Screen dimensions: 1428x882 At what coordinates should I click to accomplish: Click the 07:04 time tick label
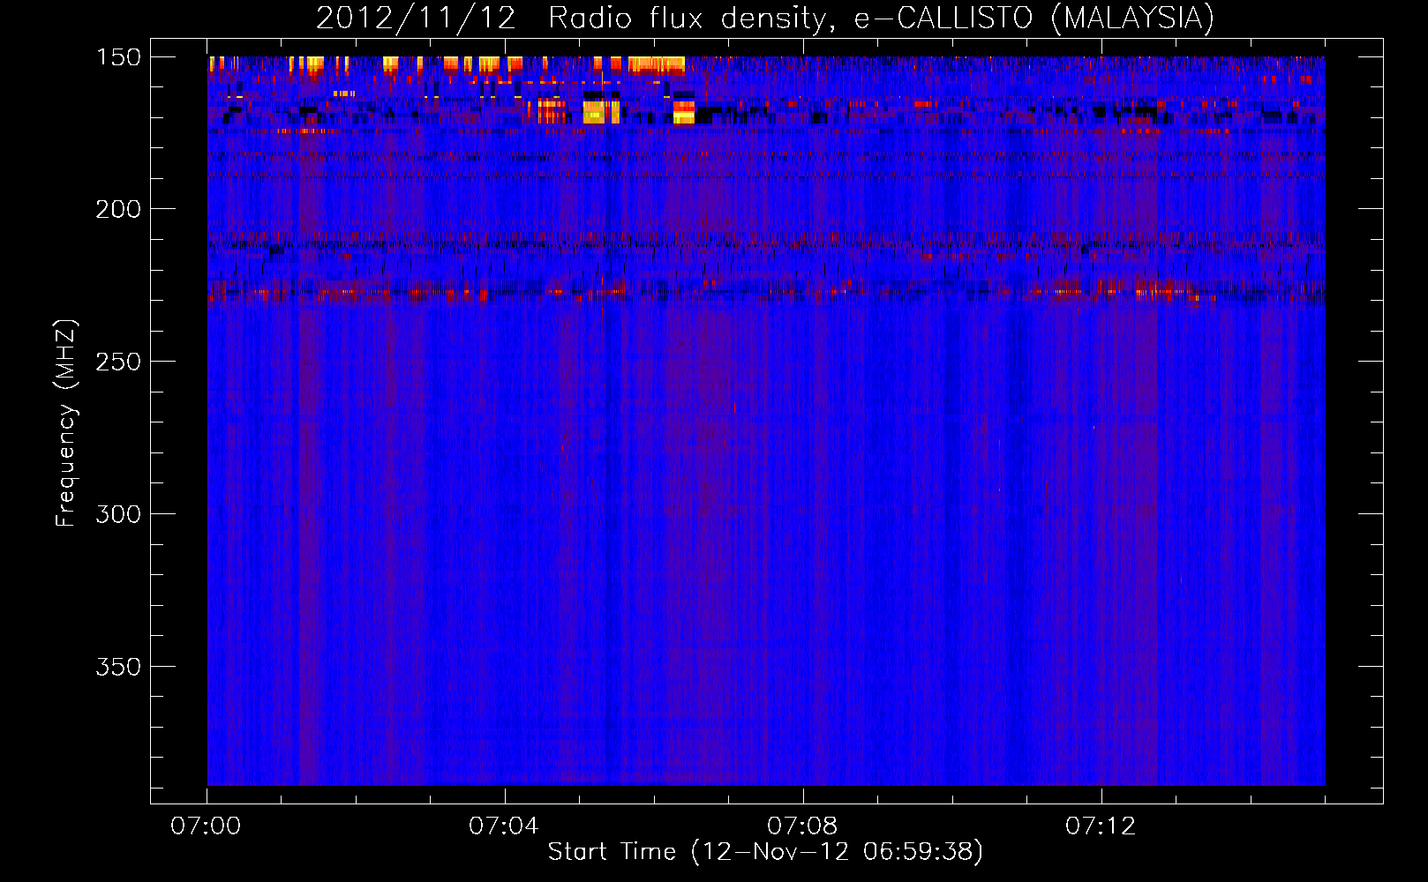coord(504,826)
